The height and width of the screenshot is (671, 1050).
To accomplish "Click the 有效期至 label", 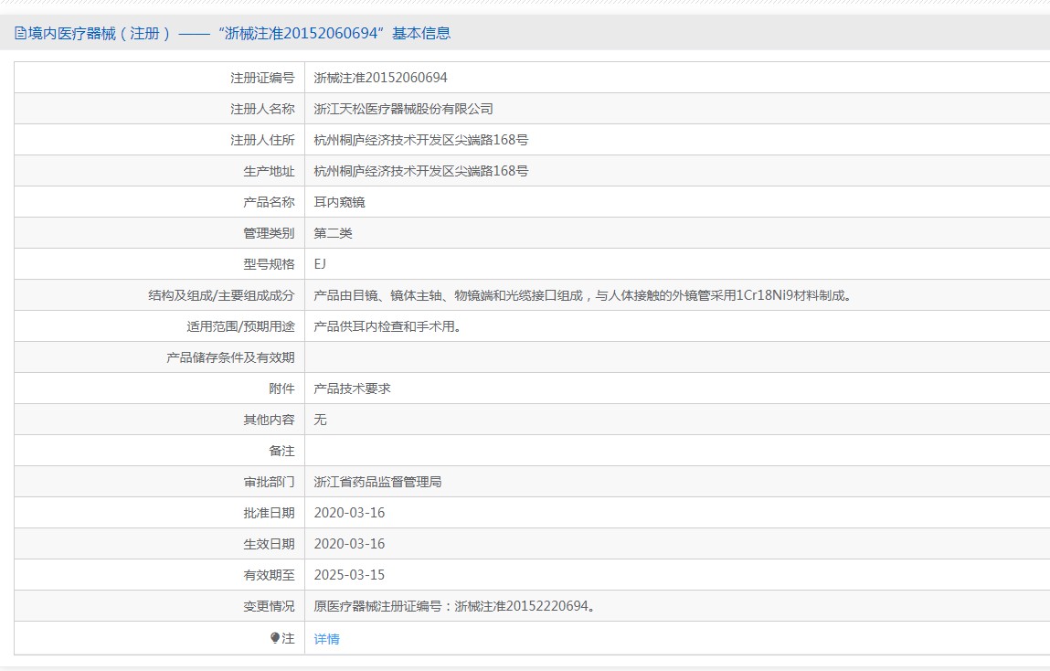I will pos(269,575).
